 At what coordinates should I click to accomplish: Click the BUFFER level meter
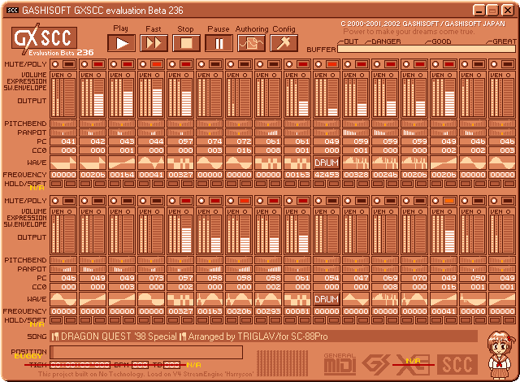(426, 49)
